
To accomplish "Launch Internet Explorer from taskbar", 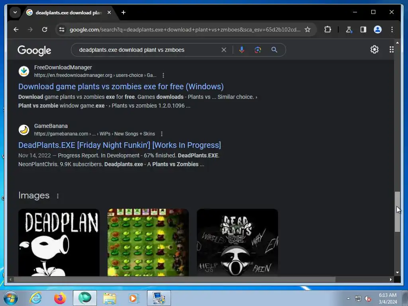I will 35,298.
